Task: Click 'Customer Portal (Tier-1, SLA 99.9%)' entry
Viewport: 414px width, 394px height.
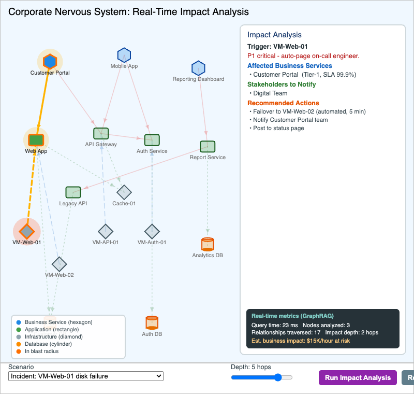Action: click(x=304, y=75)
